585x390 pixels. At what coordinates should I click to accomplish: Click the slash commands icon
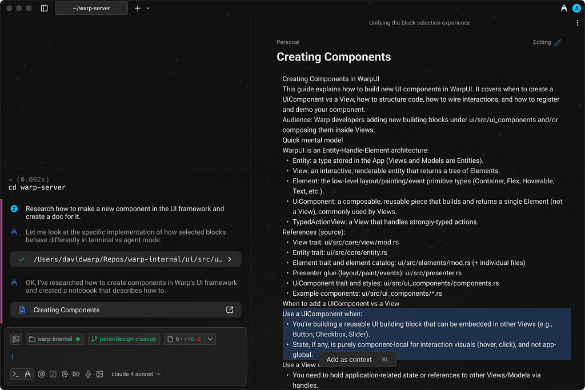click(53, 374)
